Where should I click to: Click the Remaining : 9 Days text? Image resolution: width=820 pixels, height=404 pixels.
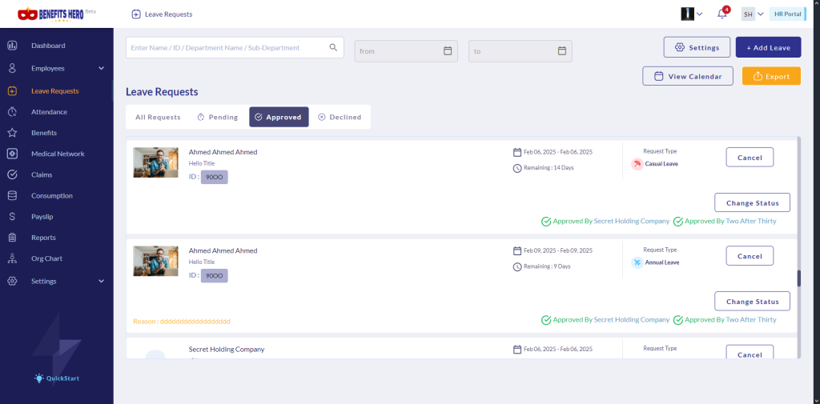[x=547, y=266]
